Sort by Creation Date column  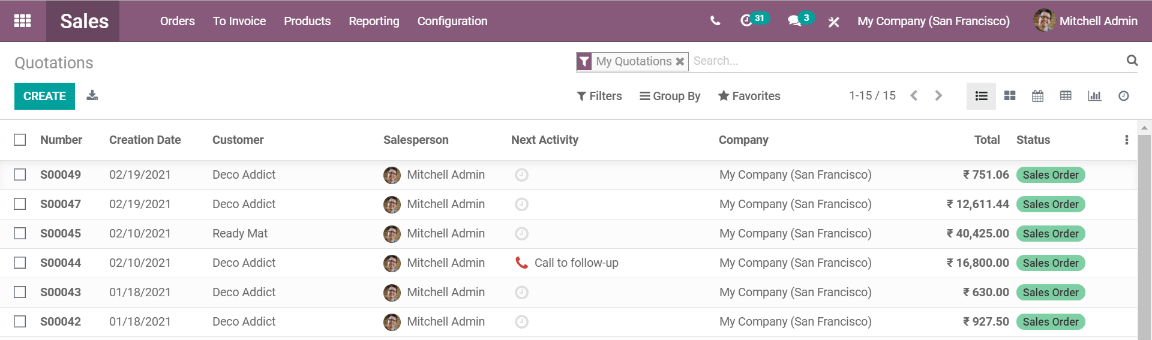(145, 140)
